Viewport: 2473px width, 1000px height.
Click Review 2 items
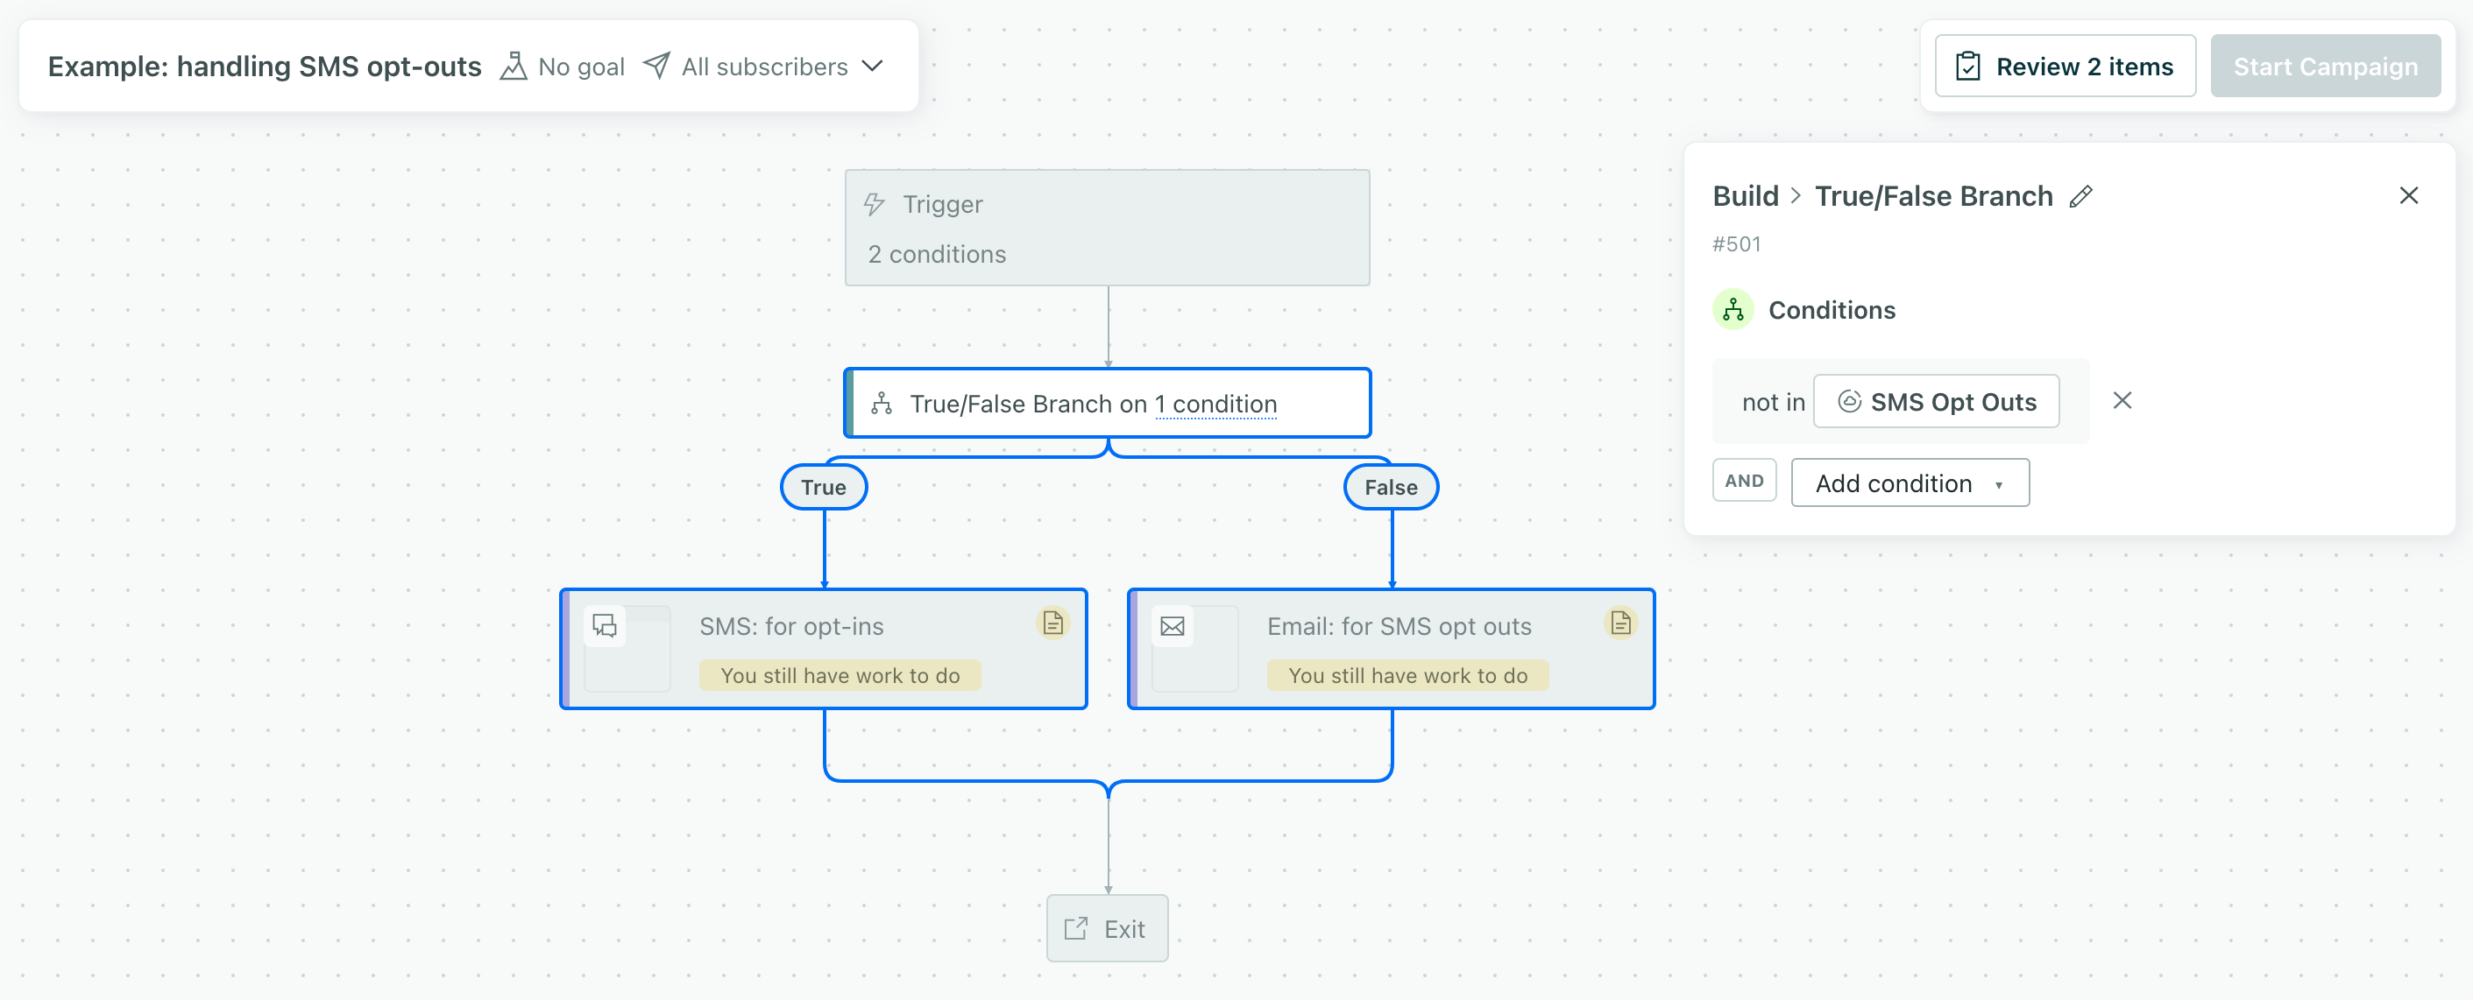click(2065, 66)
